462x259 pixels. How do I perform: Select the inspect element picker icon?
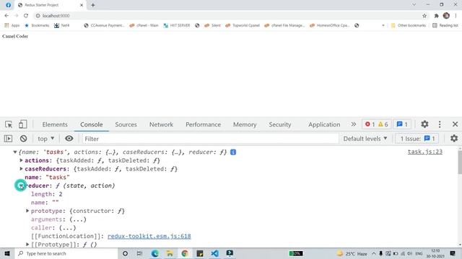pyautogui.click(x=9, y=124)
